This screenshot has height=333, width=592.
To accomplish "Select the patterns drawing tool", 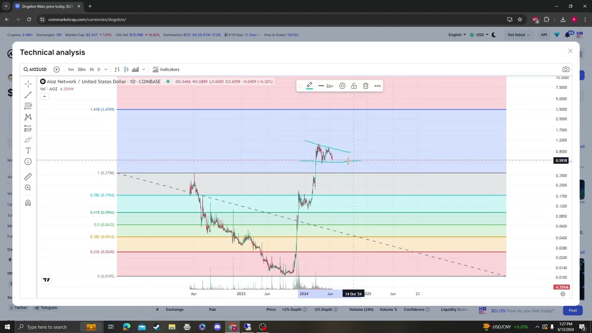I will pos(28,117).
